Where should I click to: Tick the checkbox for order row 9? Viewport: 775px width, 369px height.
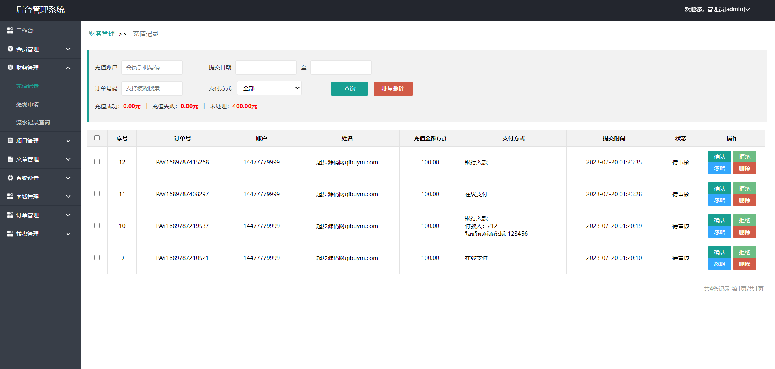pos(97,258)
